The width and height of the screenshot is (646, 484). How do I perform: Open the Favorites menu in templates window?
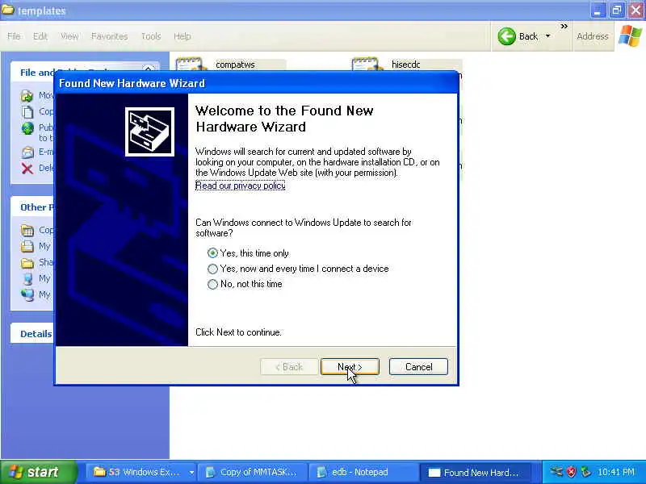(x=109, y=36)
